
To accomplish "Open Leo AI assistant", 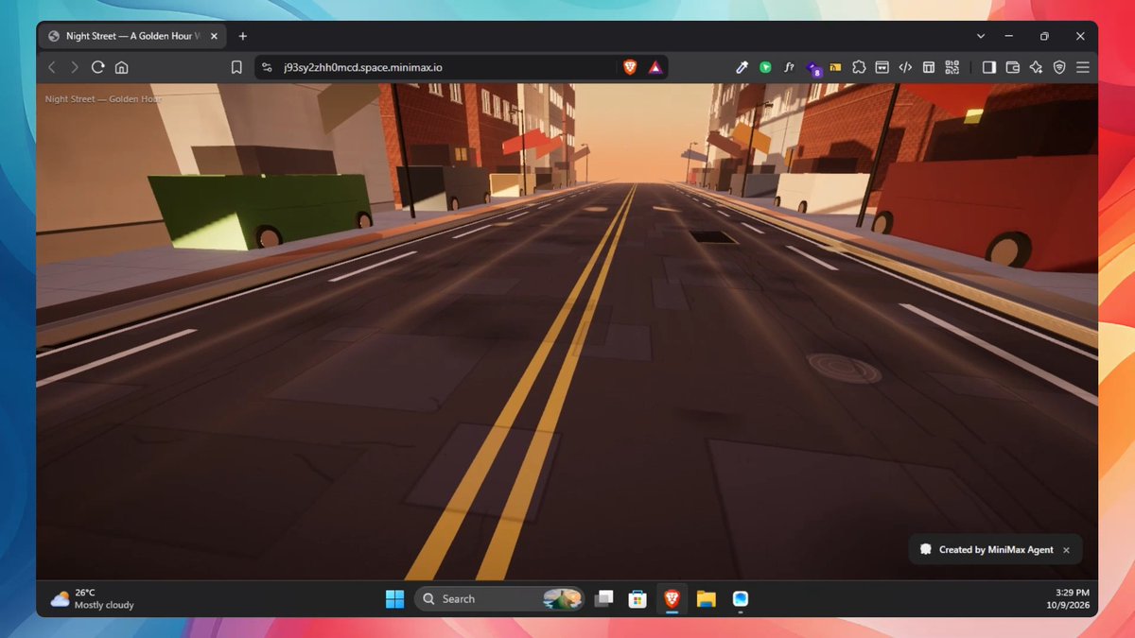I will (1036, 67).
